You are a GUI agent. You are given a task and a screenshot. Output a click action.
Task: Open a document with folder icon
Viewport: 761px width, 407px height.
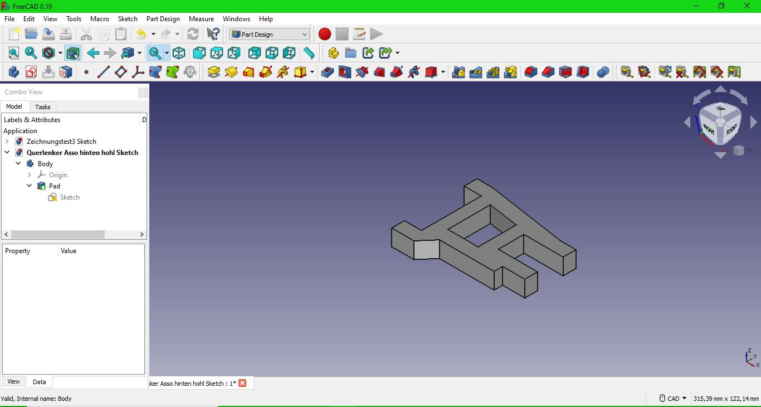(x=31, y=34)
